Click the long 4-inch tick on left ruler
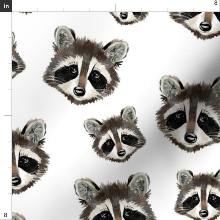The width and height of the screenshot is (220, 220). tap(8, 116)
